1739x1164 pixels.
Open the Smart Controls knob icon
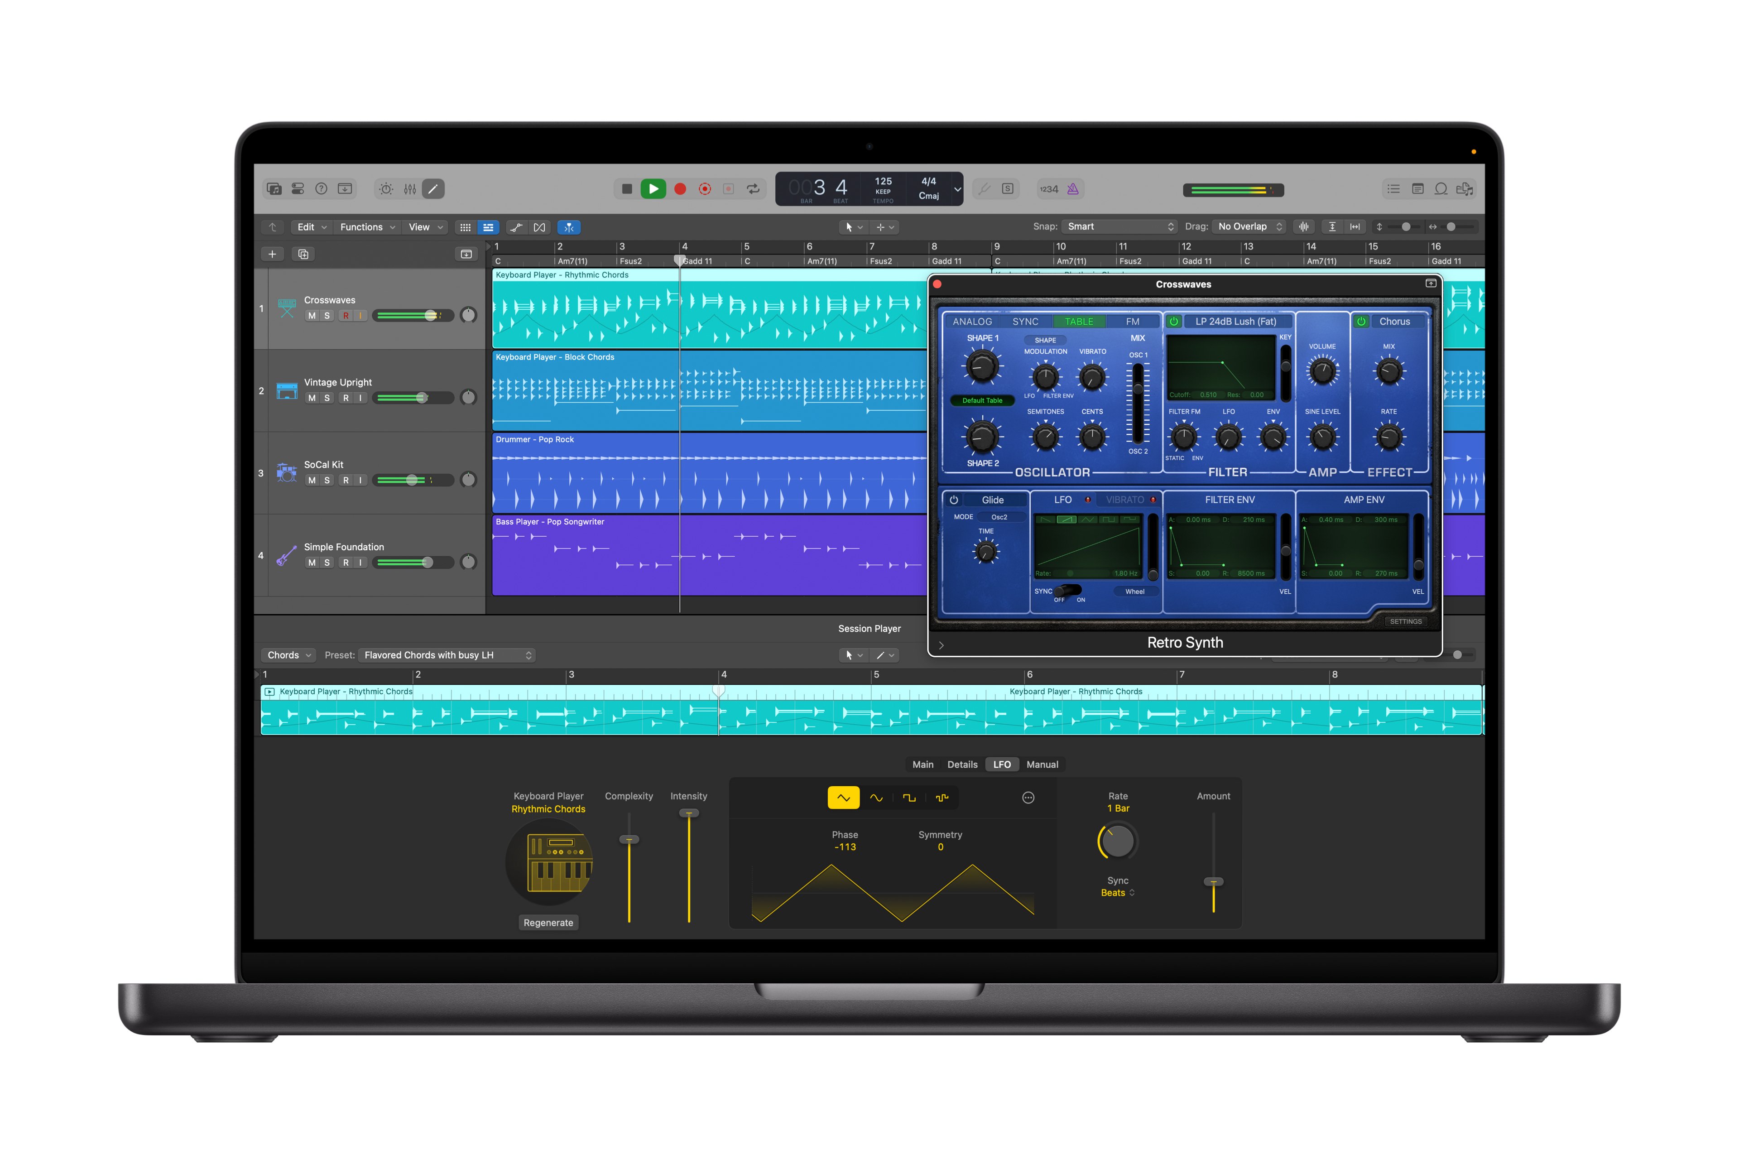(x=386, y=189)
